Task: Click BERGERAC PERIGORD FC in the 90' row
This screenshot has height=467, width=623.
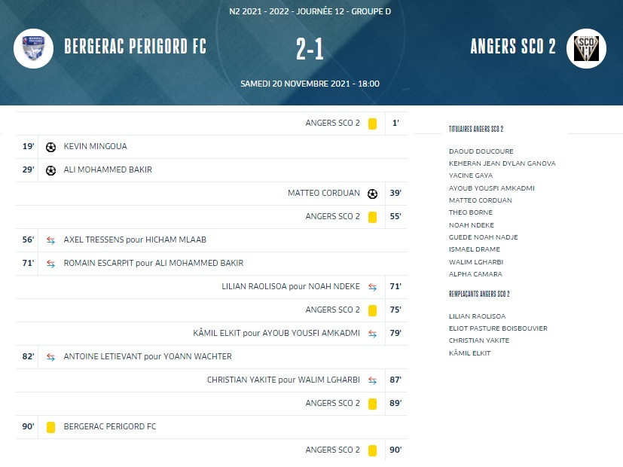Action: [110, 426]
